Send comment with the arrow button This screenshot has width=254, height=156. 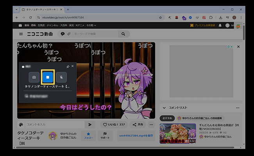click(90, 124)
